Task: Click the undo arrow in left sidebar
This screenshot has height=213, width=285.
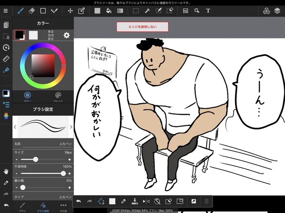Action: pos(6,205)
